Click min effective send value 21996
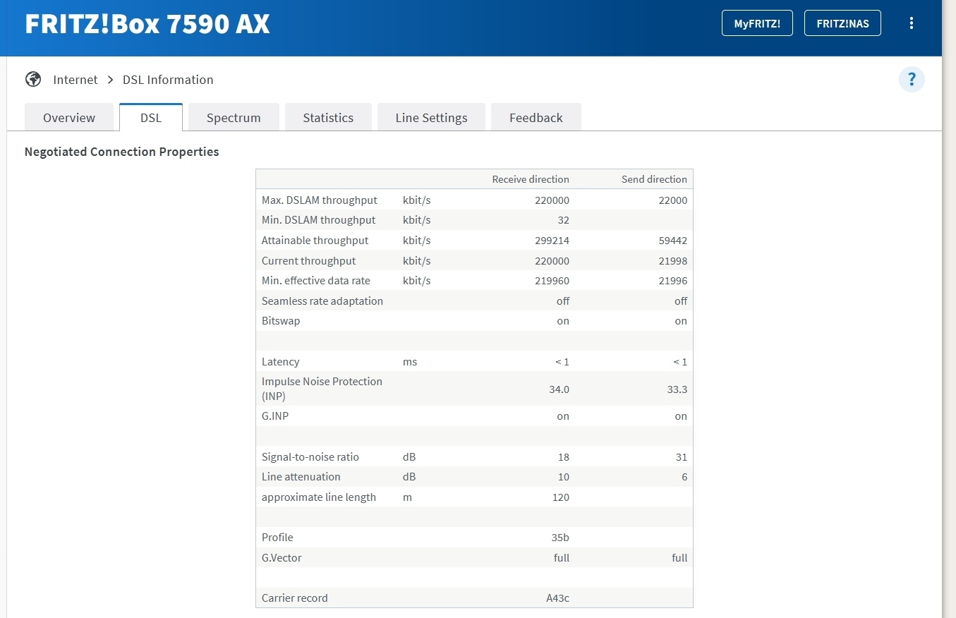The height and width of the screenshot is (618, 956). [672, 281]
